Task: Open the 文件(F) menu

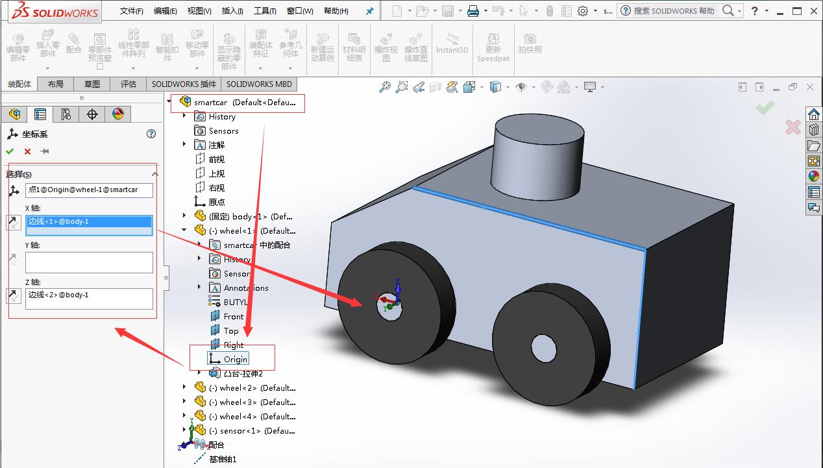Action: (132, 11)
